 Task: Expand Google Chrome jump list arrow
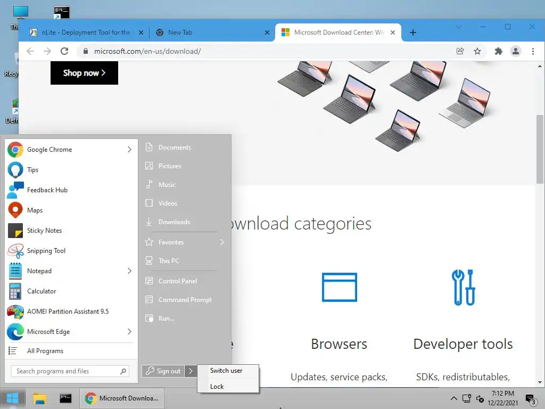pyautogui.click(x=129, y=150)
